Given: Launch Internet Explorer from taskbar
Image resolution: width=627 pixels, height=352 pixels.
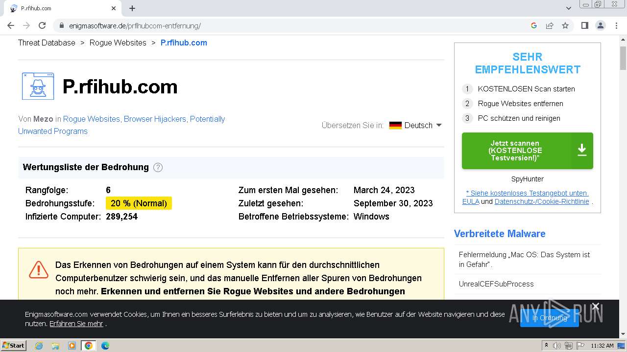Looking at the screenshot, I should click(x=39, y=346).
